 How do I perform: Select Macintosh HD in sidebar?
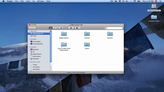point(39,33)
